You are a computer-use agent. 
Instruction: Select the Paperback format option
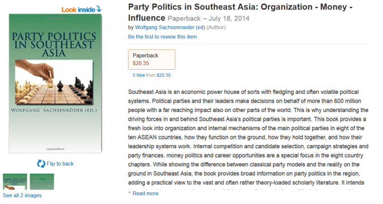tap(152, 59)
